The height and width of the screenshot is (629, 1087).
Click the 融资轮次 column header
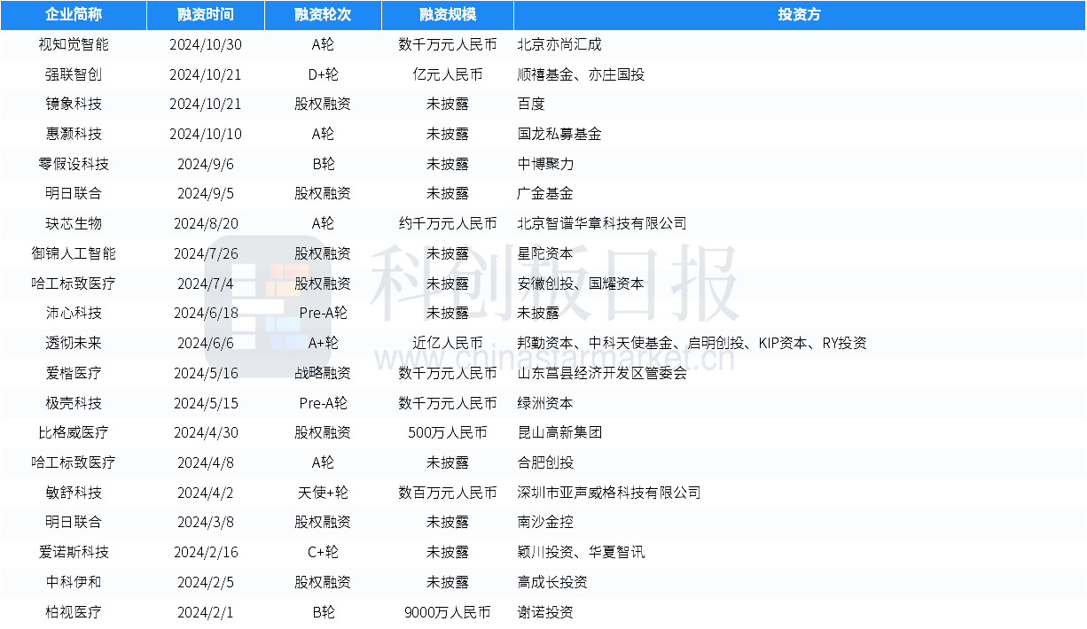[323, 15]
